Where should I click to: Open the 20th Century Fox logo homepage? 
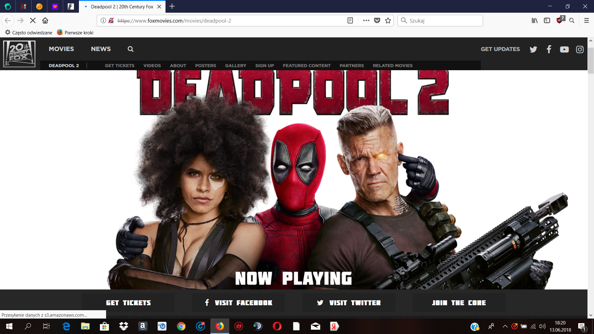[x=19, y=54]
